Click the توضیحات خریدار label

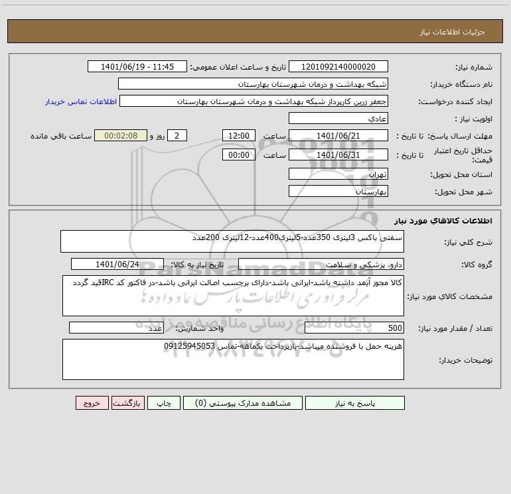[x=466, y=360]
